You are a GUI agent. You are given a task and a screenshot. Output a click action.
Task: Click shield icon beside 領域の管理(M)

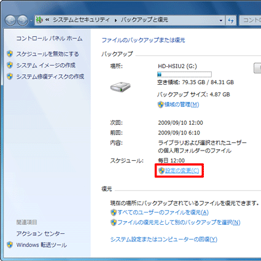coord(161,104)
